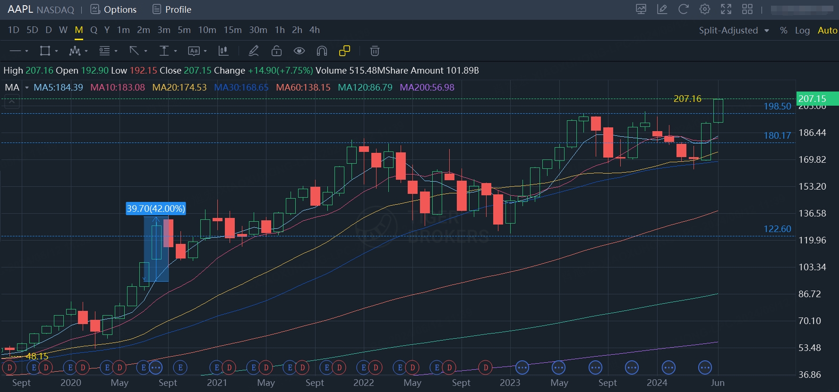Click the MA60:138.15 legend value
This screenshot has height=392, width=839.
303,87
